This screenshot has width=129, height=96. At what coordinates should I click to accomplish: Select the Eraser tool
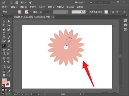[x=9, y=41]
